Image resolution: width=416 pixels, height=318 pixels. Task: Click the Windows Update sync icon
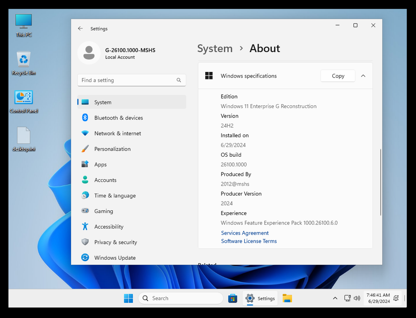[x=85, y=258]
